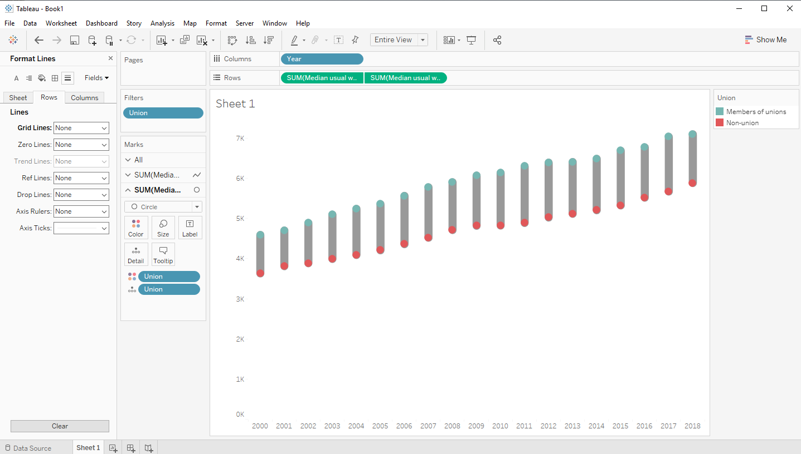Switch to the Columns tab in Format Lines
Screen dimensions: 801x454
tap(84, 97)
